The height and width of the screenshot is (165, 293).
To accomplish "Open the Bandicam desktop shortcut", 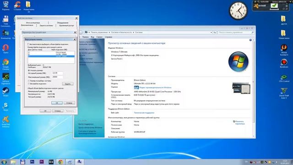I will click(x=284, y=63).
